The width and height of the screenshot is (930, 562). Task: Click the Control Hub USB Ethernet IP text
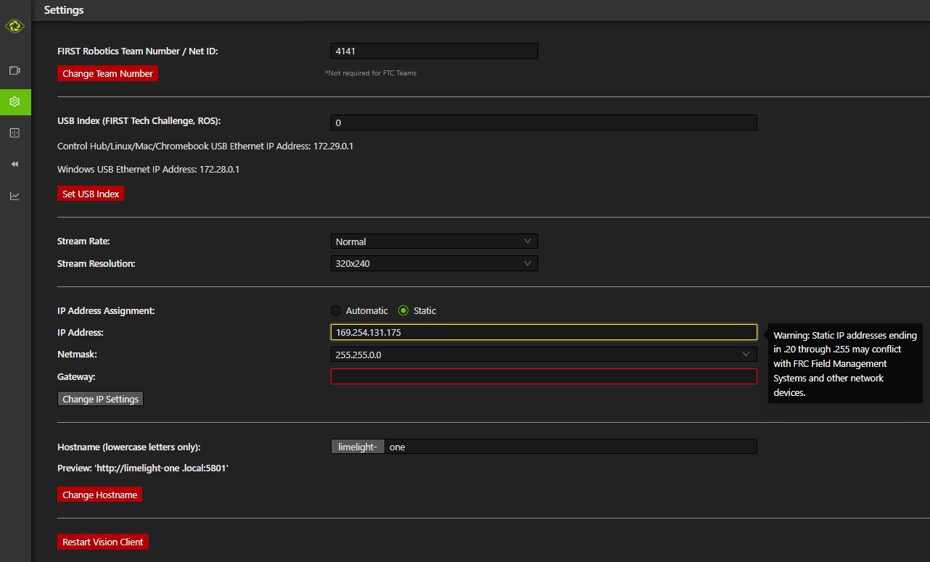205,146
